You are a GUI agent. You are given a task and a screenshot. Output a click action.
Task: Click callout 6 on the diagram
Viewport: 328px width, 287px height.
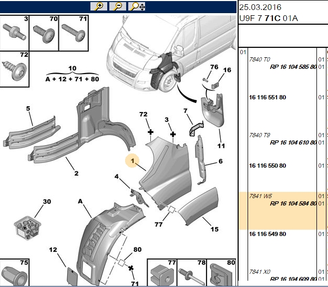coord(220,161)
